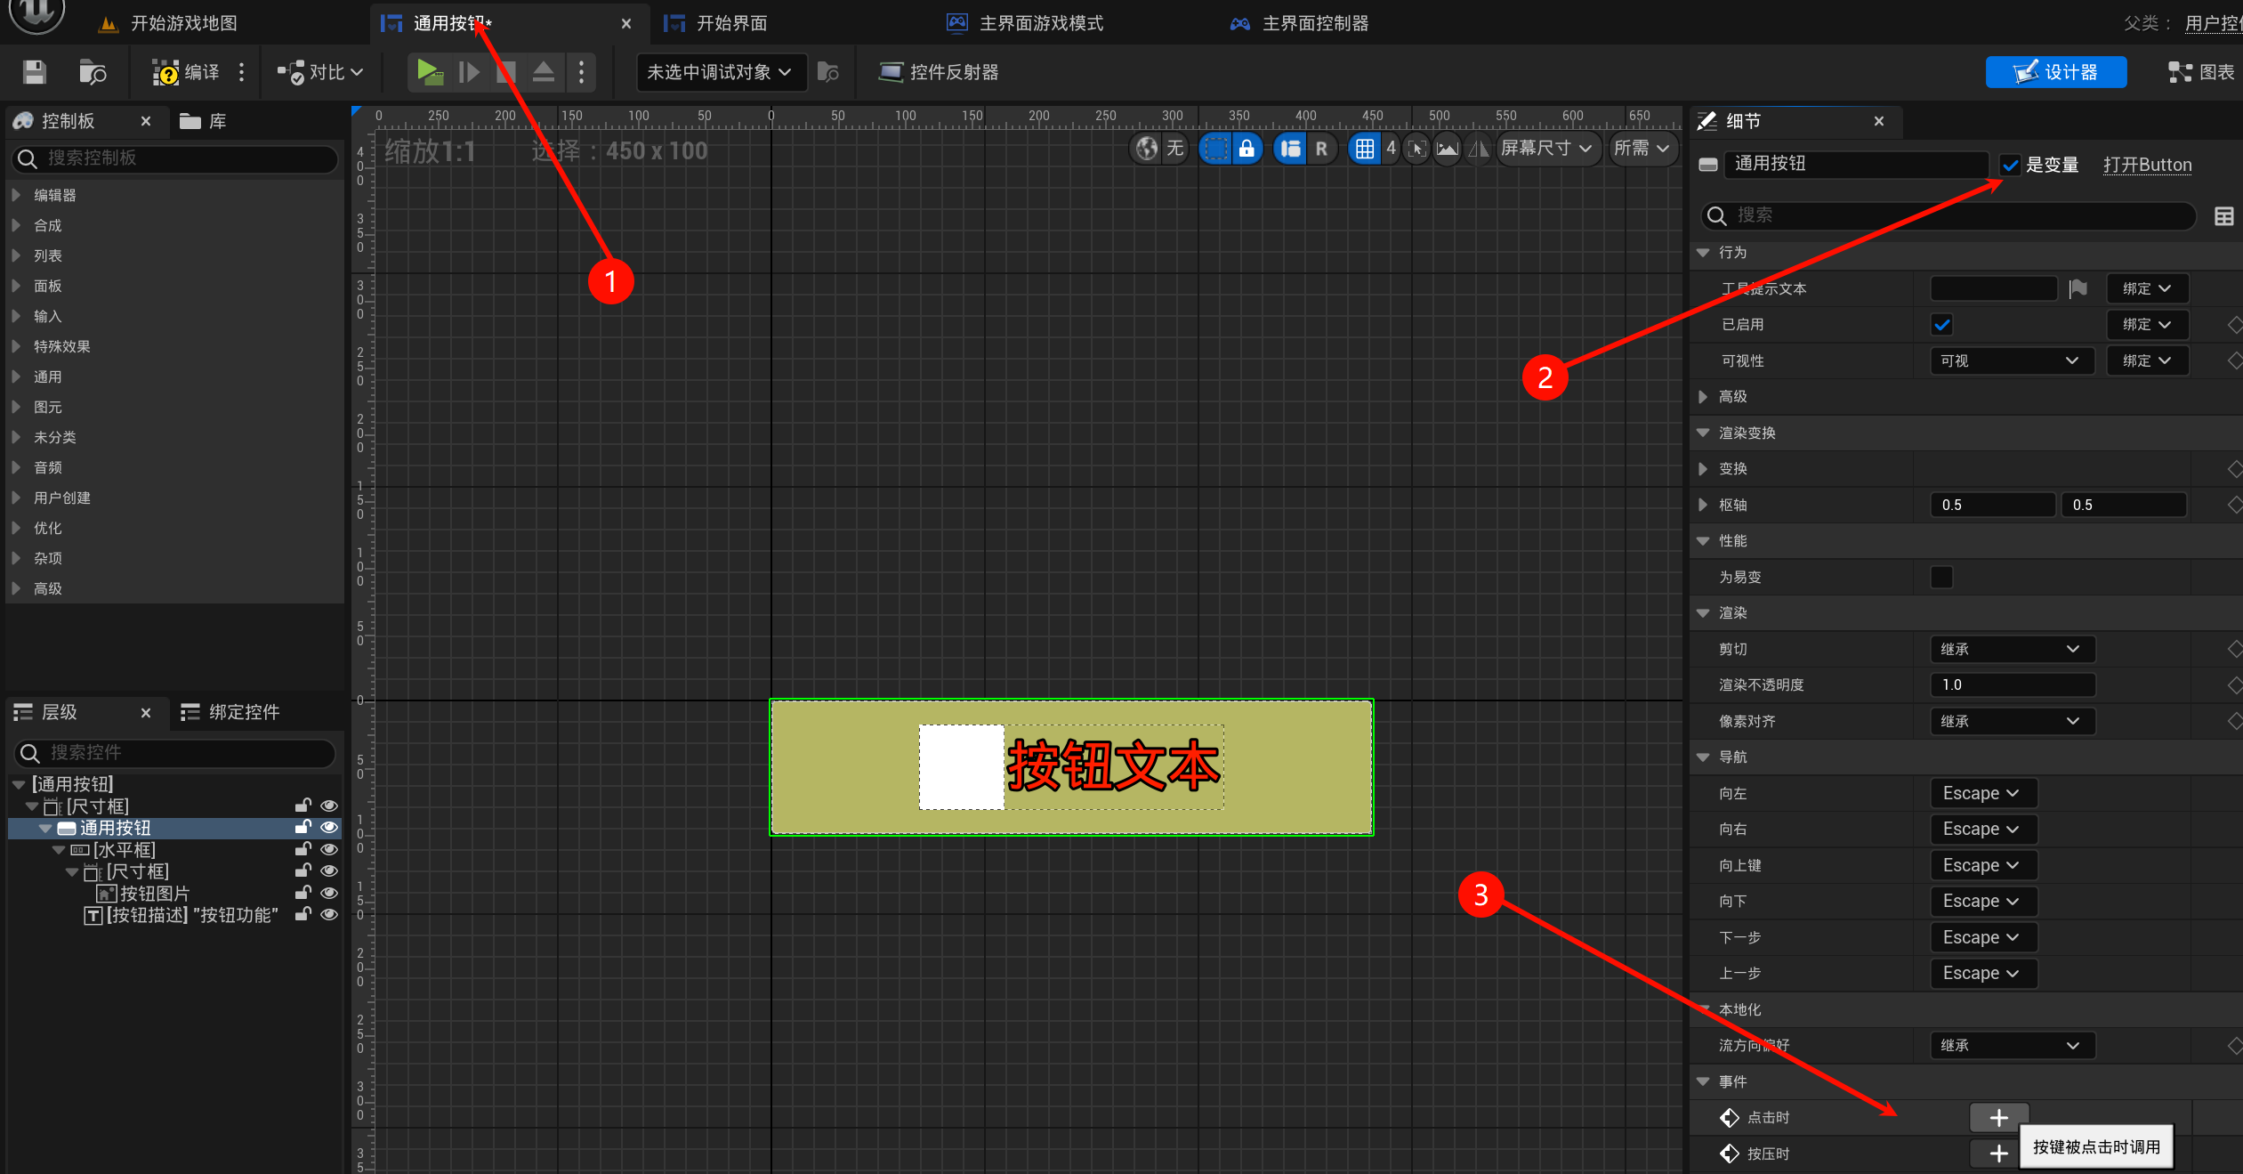Uncheck the 是变量 checkbox
Image resolution: width=2243 pixels, height=1174 pixels.
click(2010, 165)
